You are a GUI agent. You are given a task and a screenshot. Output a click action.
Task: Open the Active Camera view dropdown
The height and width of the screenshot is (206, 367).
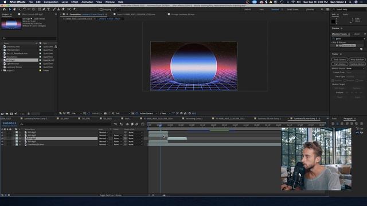pyautogui.click(x=149, y=113)
